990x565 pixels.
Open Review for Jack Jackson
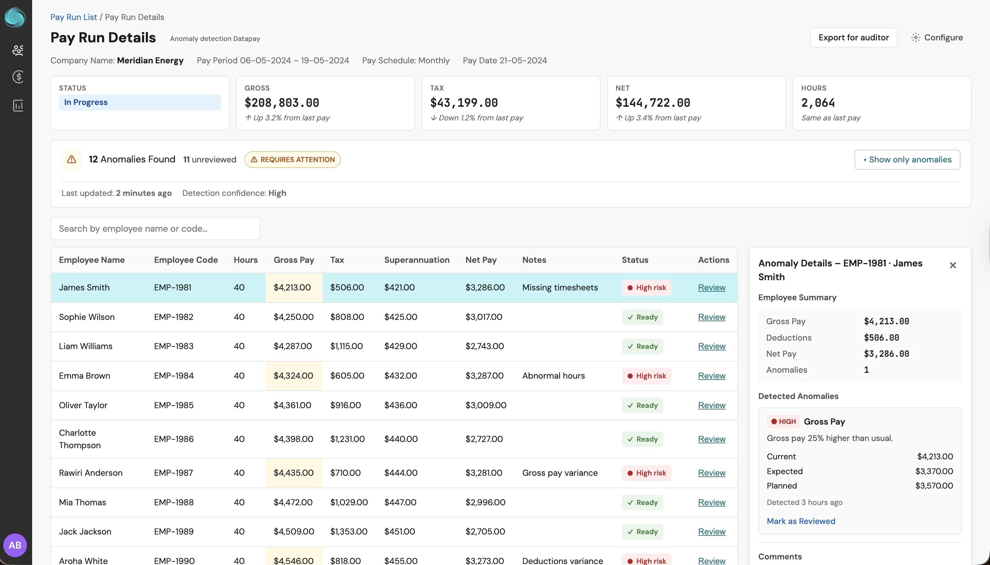[712, 532]
